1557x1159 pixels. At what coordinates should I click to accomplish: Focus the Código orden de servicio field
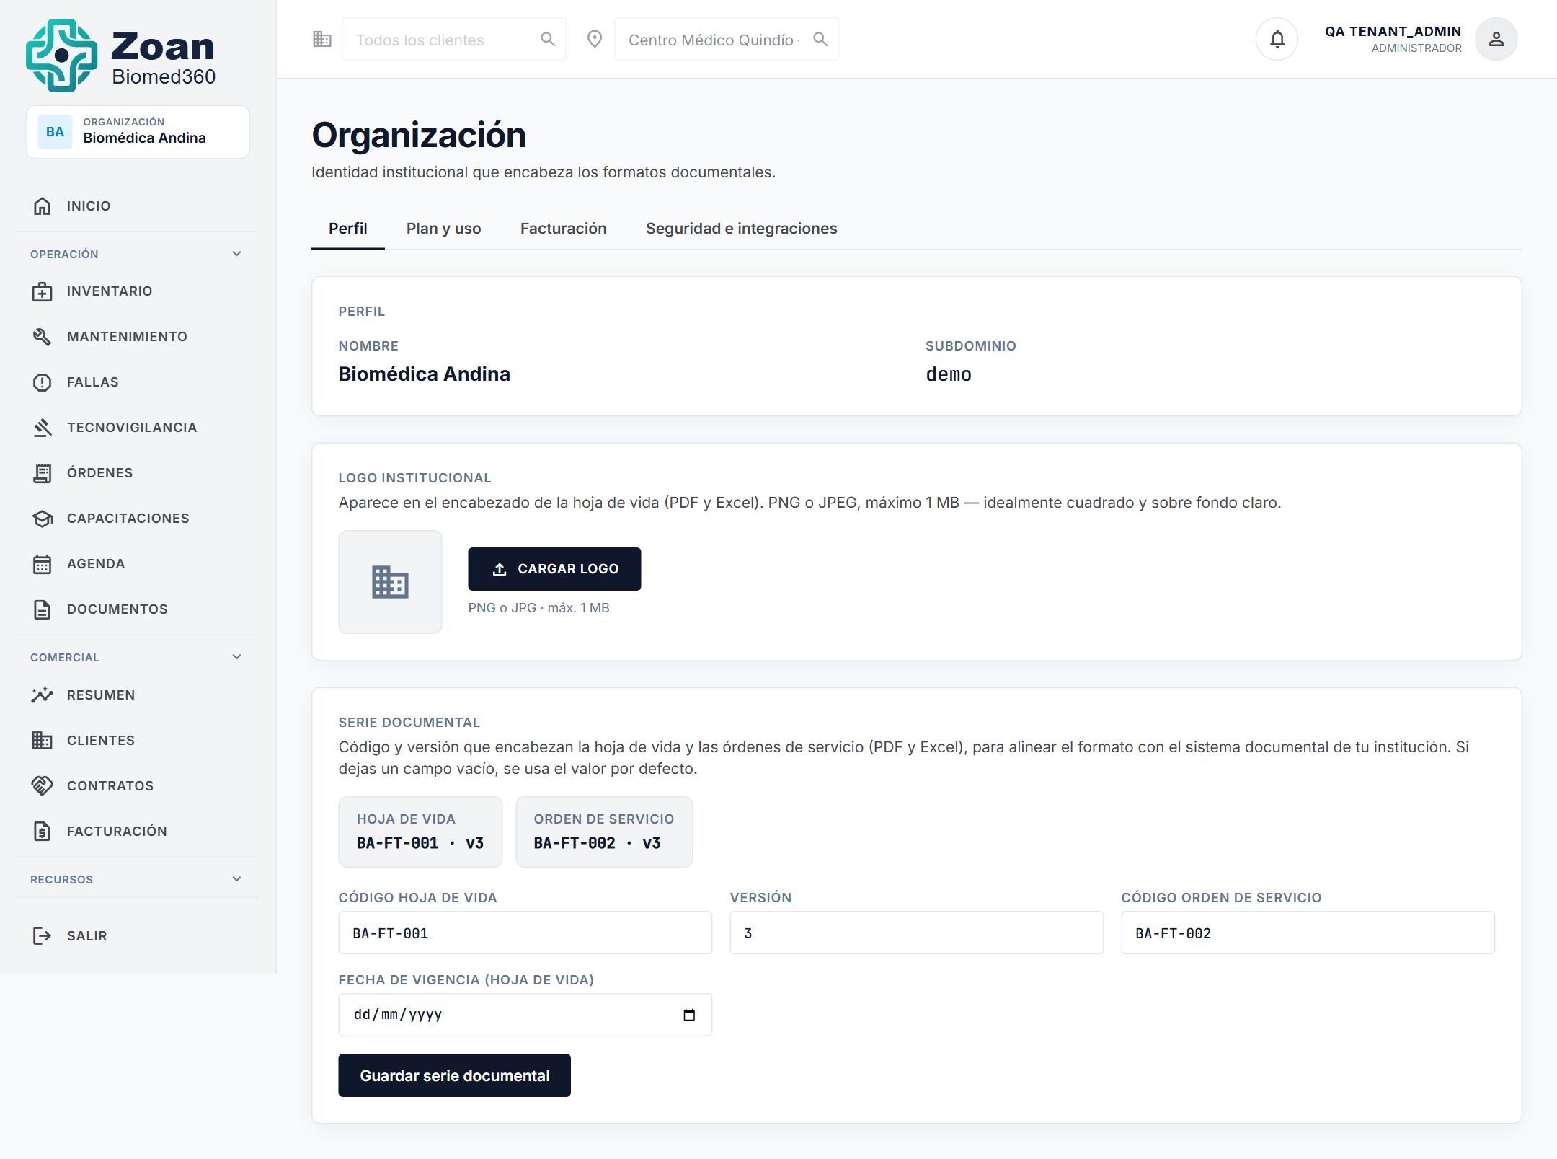pos(1308,933)
